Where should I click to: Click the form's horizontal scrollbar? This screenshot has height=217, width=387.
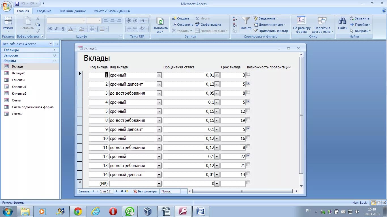pyautogui.click(x=242, y=191)
